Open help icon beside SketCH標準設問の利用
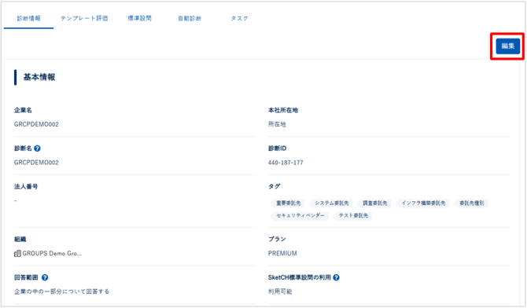527x308 pixels. click(x=336, y=277)
